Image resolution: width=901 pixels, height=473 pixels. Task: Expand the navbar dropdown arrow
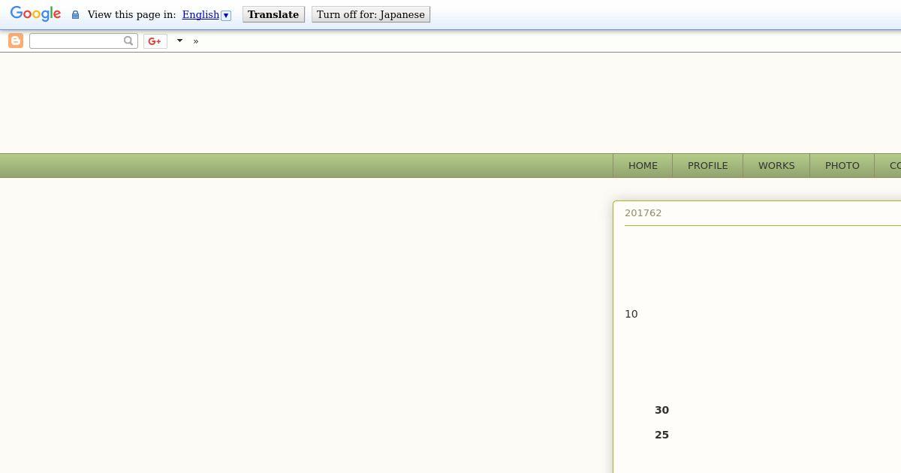tap(179, 41)
